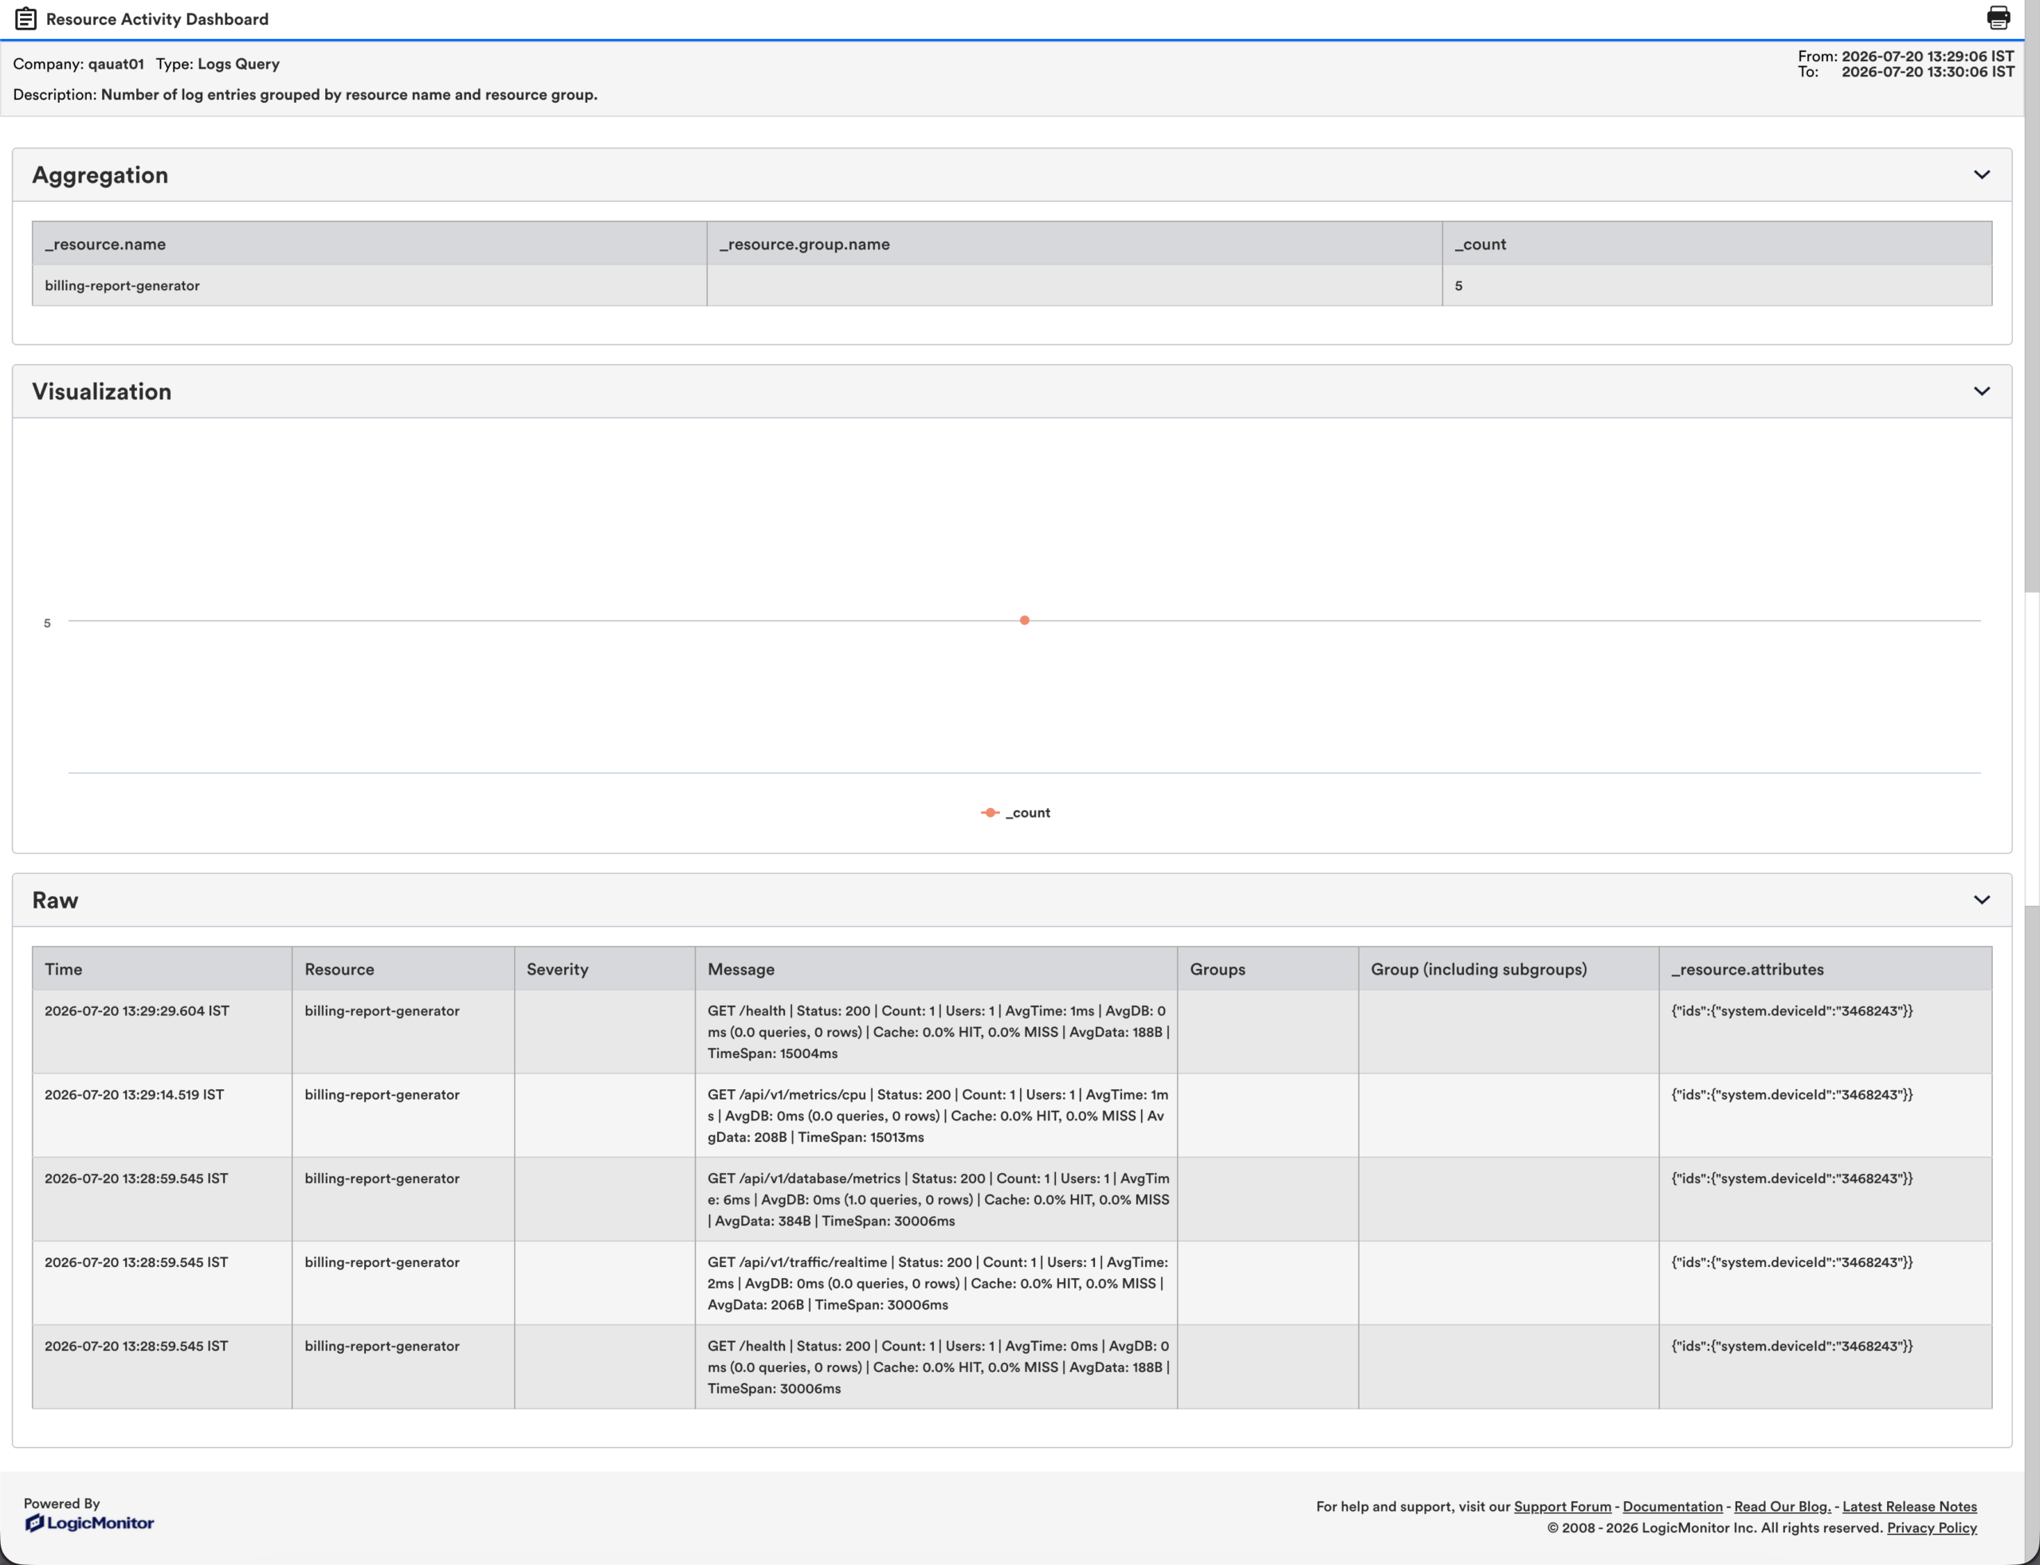Click the Raw section title
This screenshot has width=2040, height=1565.
coord(55,900)
